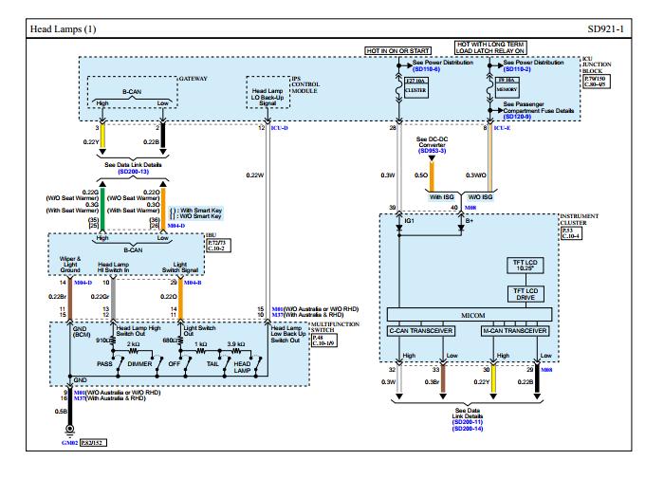Image resolution: width=664 pixels, height=479 pixels.
Task: Open the SD953-3 DC-DC converter link
Action: pos(432,151)
